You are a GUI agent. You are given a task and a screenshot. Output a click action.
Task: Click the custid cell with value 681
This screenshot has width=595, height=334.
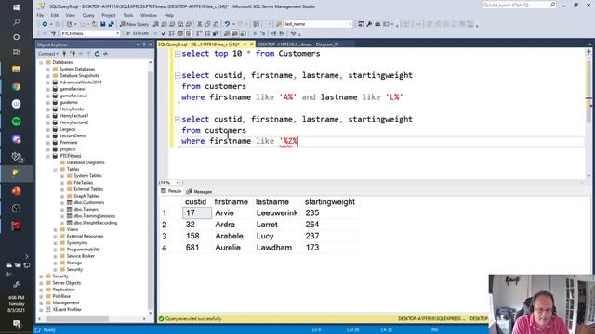pyautogui.click(x=196, y=248)
